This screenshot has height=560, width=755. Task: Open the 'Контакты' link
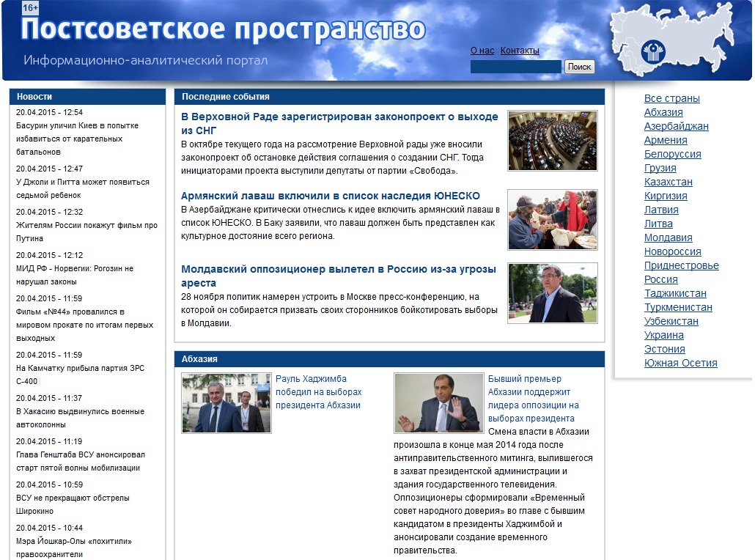click(520, 50)
